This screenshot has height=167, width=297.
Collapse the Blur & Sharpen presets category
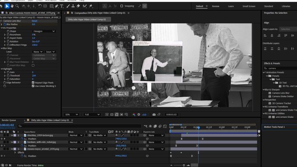click(264, 90)
